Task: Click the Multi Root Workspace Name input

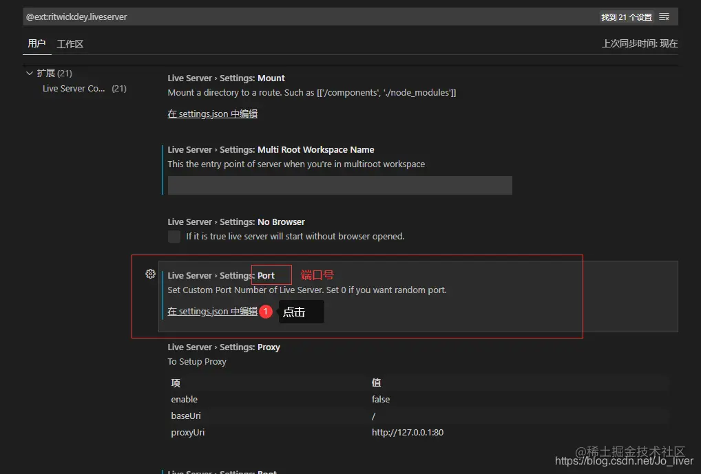Action: 339,185
